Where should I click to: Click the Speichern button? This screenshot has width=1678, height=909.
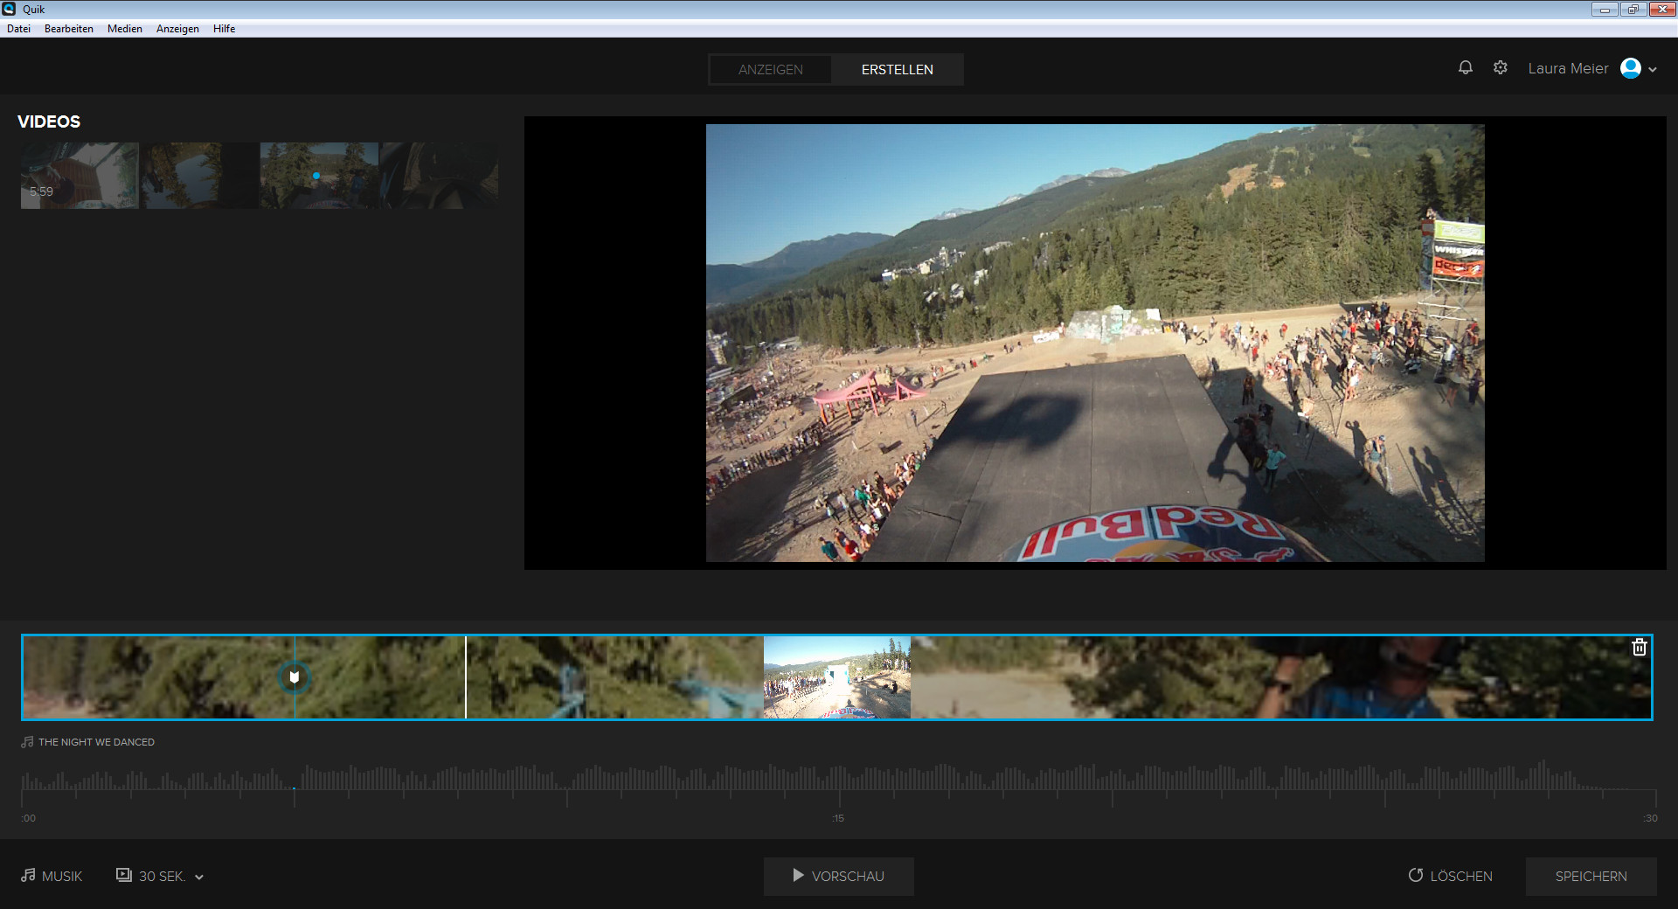1591,876
